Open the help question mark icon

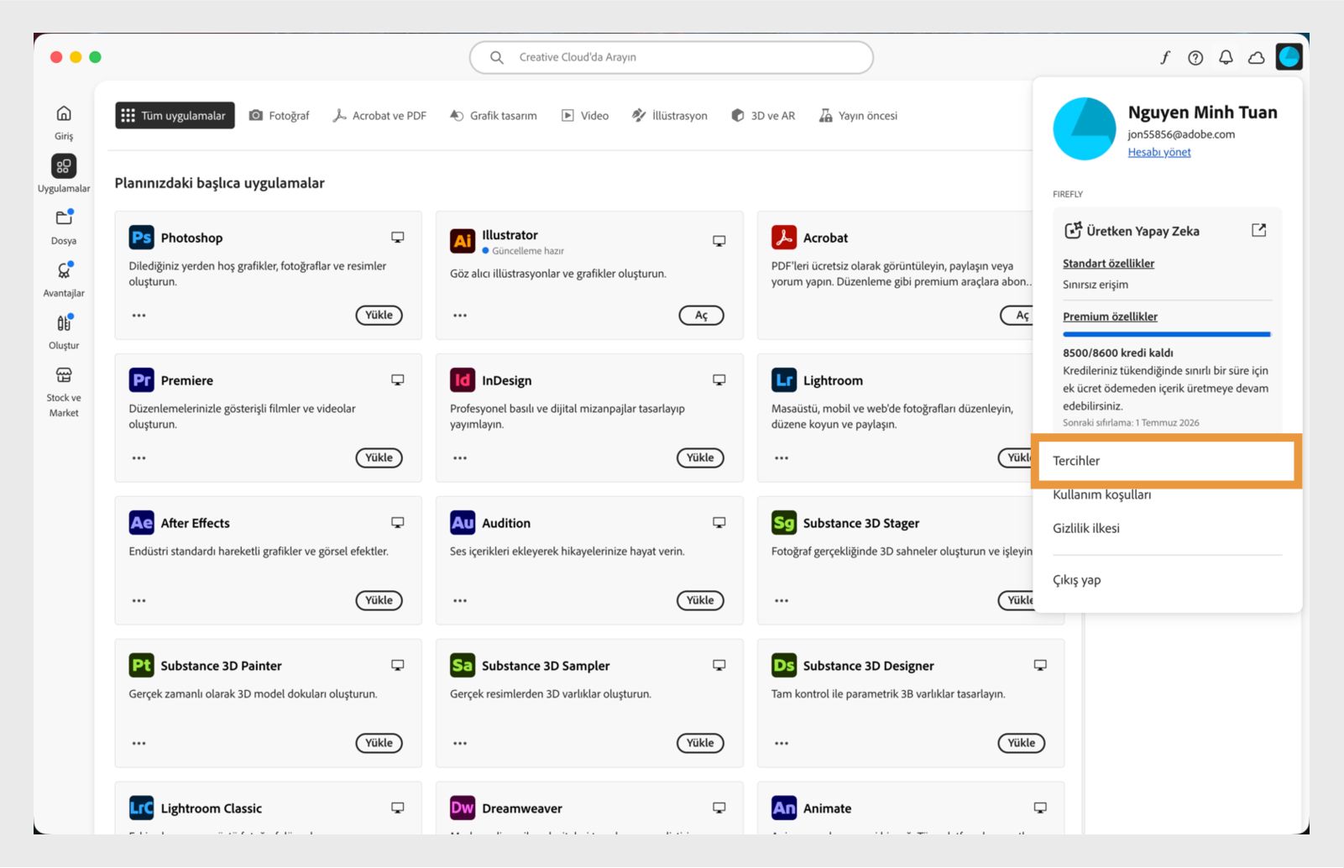point(1195,57)
